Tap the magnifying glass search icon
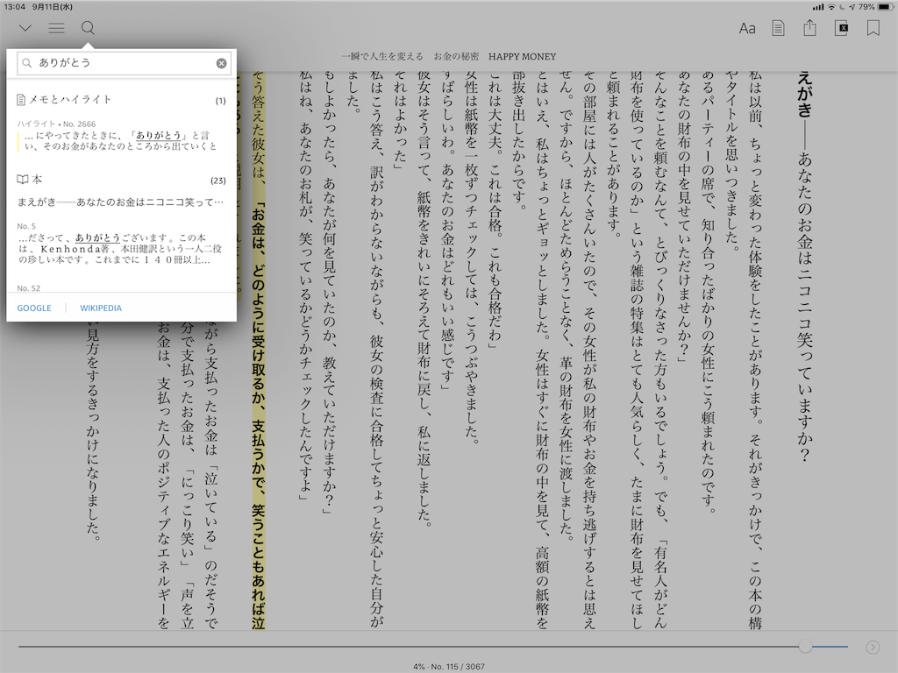Viewport: 898px width, 673px height. 88,28
